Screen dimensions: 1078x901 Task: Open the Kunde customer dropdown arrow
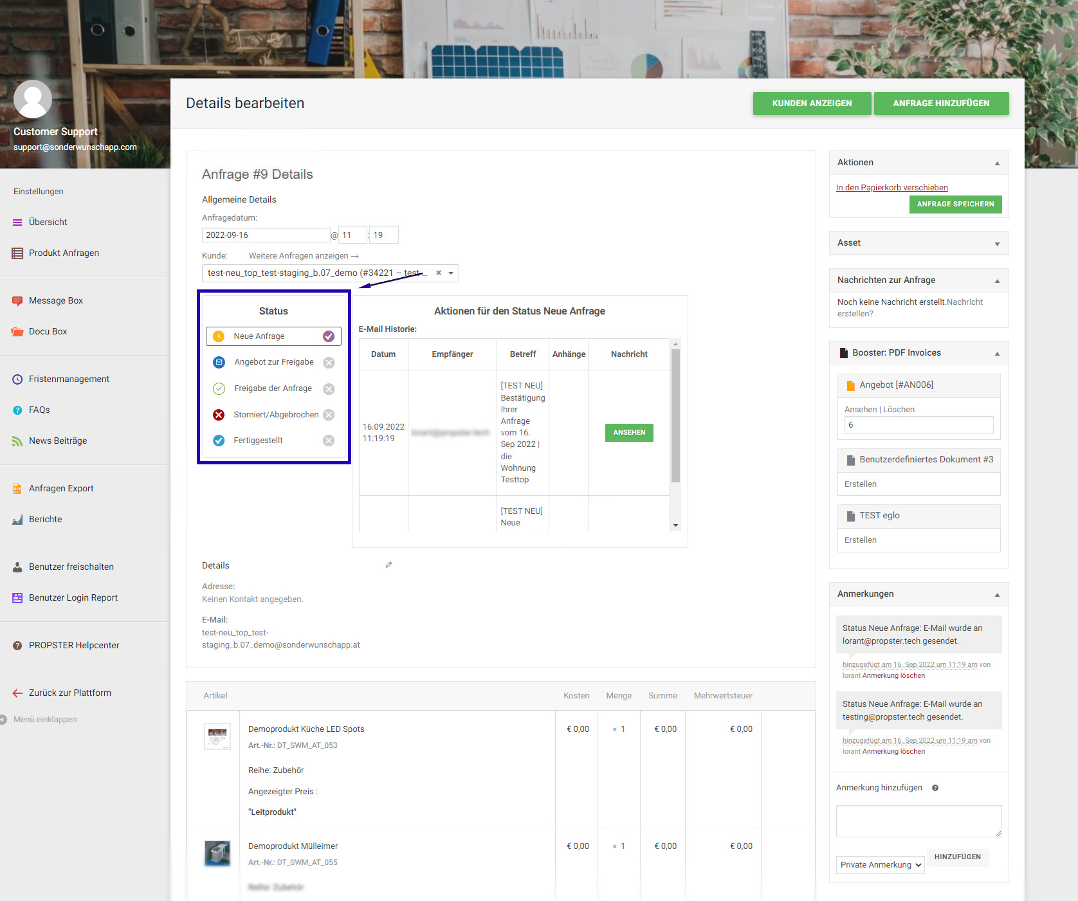tap(451, 273)
